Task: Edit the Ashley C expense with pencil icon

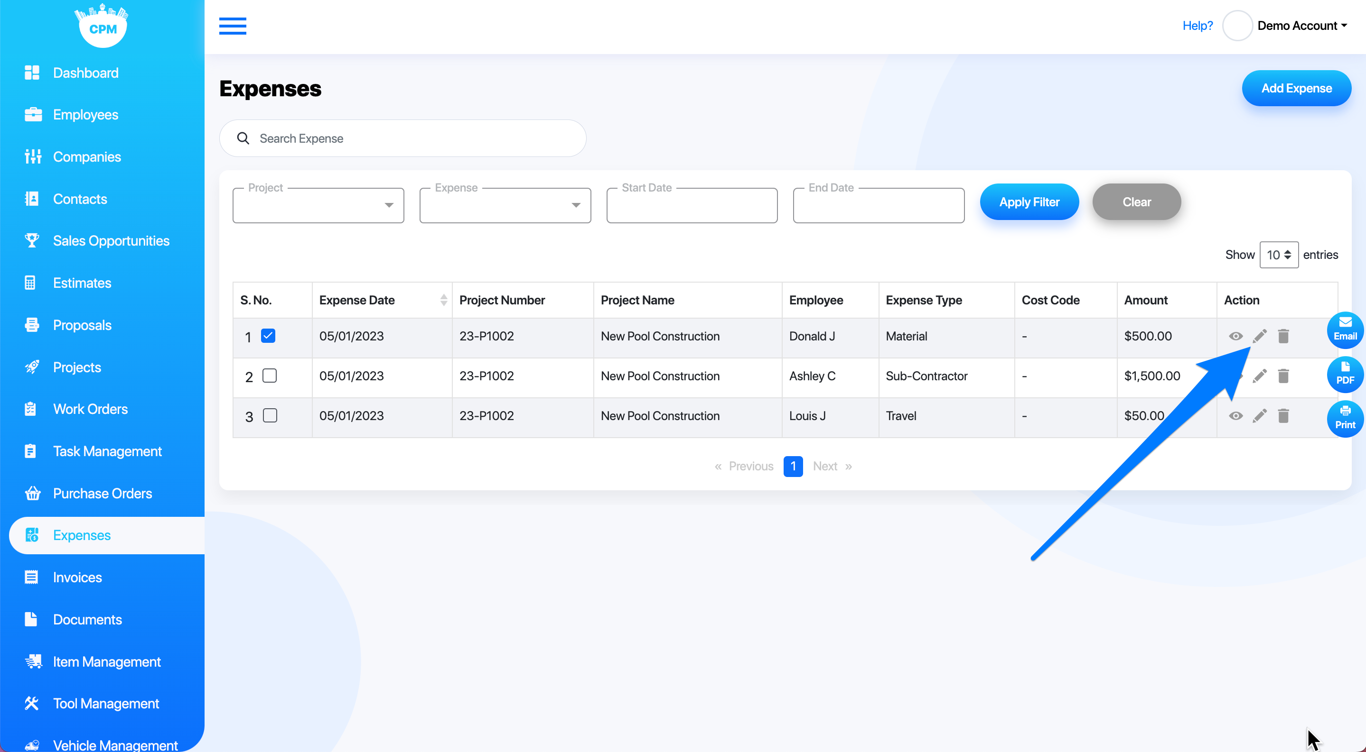Action: (x=1259, y=376)
